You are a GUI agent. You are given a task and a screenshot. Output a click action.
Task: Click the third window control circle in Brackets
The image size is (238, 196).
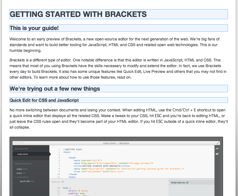coord(22,143)
